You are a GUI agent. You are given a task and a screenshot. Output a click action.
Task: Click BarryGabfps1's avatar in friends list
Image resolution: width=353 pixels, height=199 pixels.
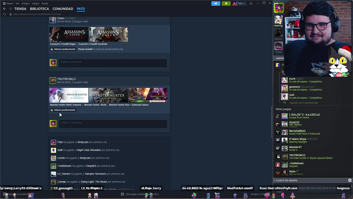point(284,132)
